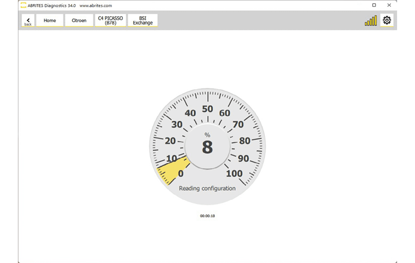Close the ABRITES Diagnostics window
The image size is (415, 263).
[390, 5]
